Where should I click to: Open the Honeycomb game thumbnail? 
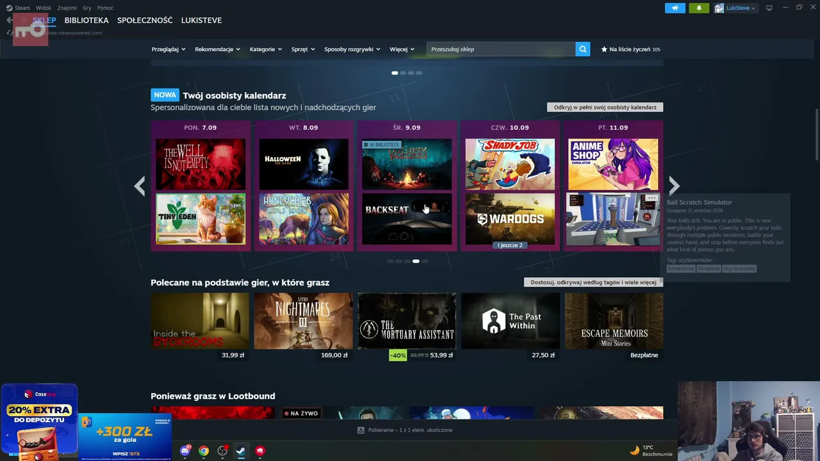[x=304, y=219]
